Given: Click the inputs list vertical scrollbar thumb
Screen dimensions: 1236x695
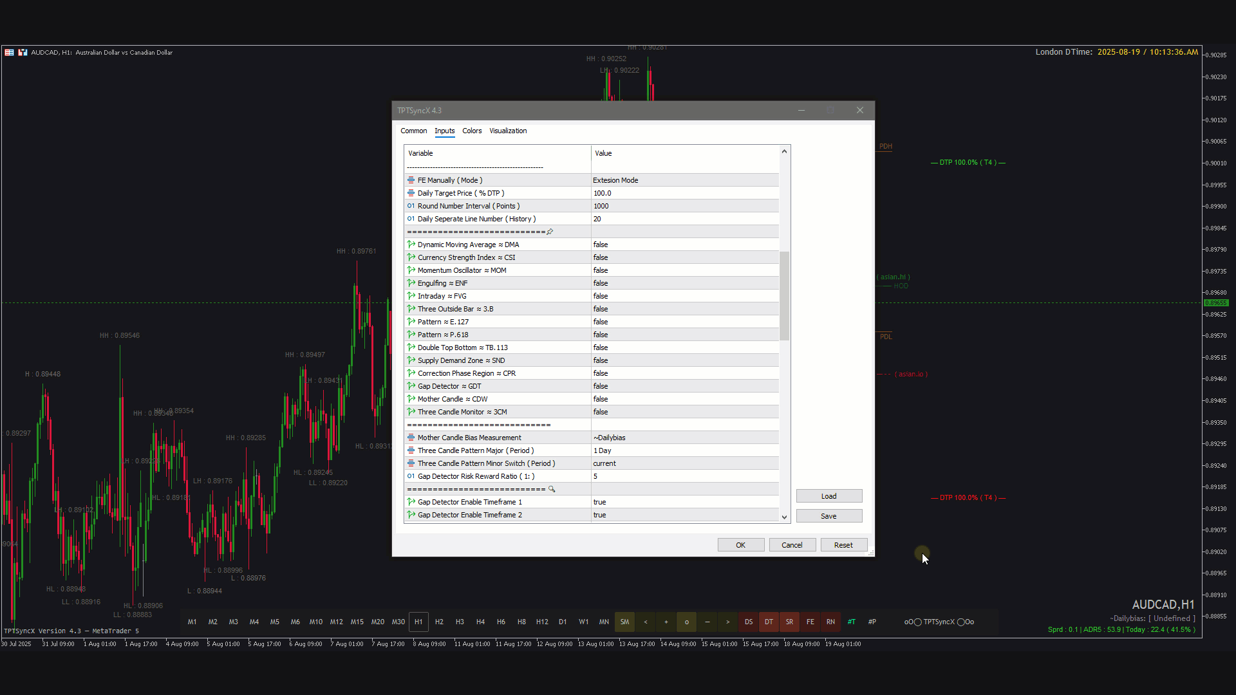Looking at the screenshot, I should (x=784, y=295).
